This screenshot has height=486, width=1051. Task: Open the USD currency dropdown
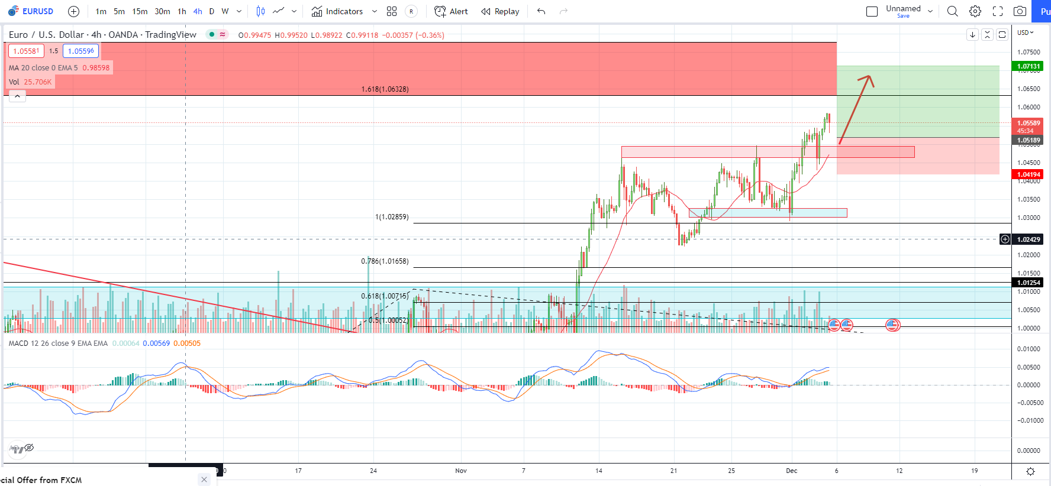(x=1026, y=33)
